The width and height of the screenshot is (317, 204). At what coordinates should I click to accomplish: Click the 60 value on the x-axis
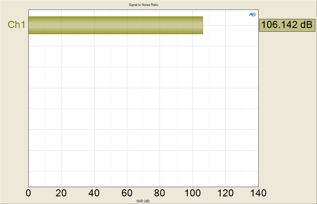(127, 193)
